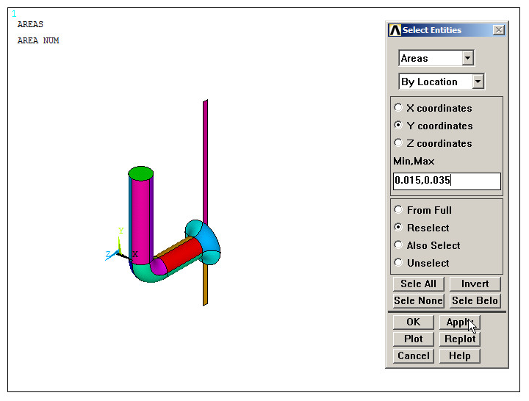Viewport: 529px width, 401px height.
Task: Click the green top cap of cylinder
Action: coord(140,173)
